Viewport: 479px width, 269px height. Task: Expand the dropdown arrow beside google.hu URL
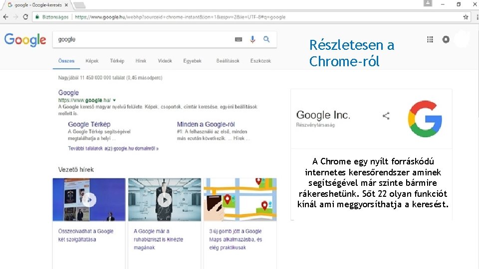tap(114, 100)
